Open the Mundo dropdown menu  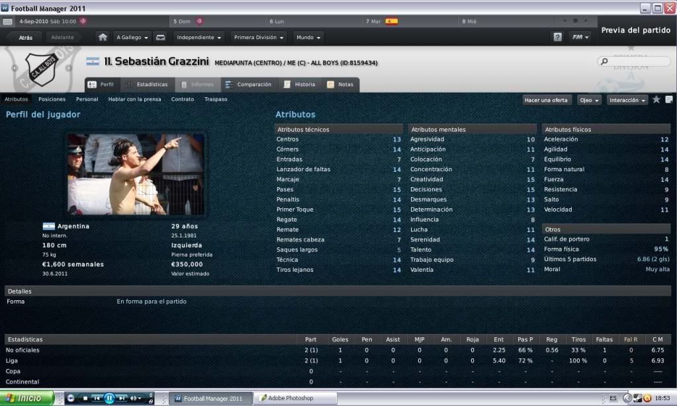(x=308, y=38)
